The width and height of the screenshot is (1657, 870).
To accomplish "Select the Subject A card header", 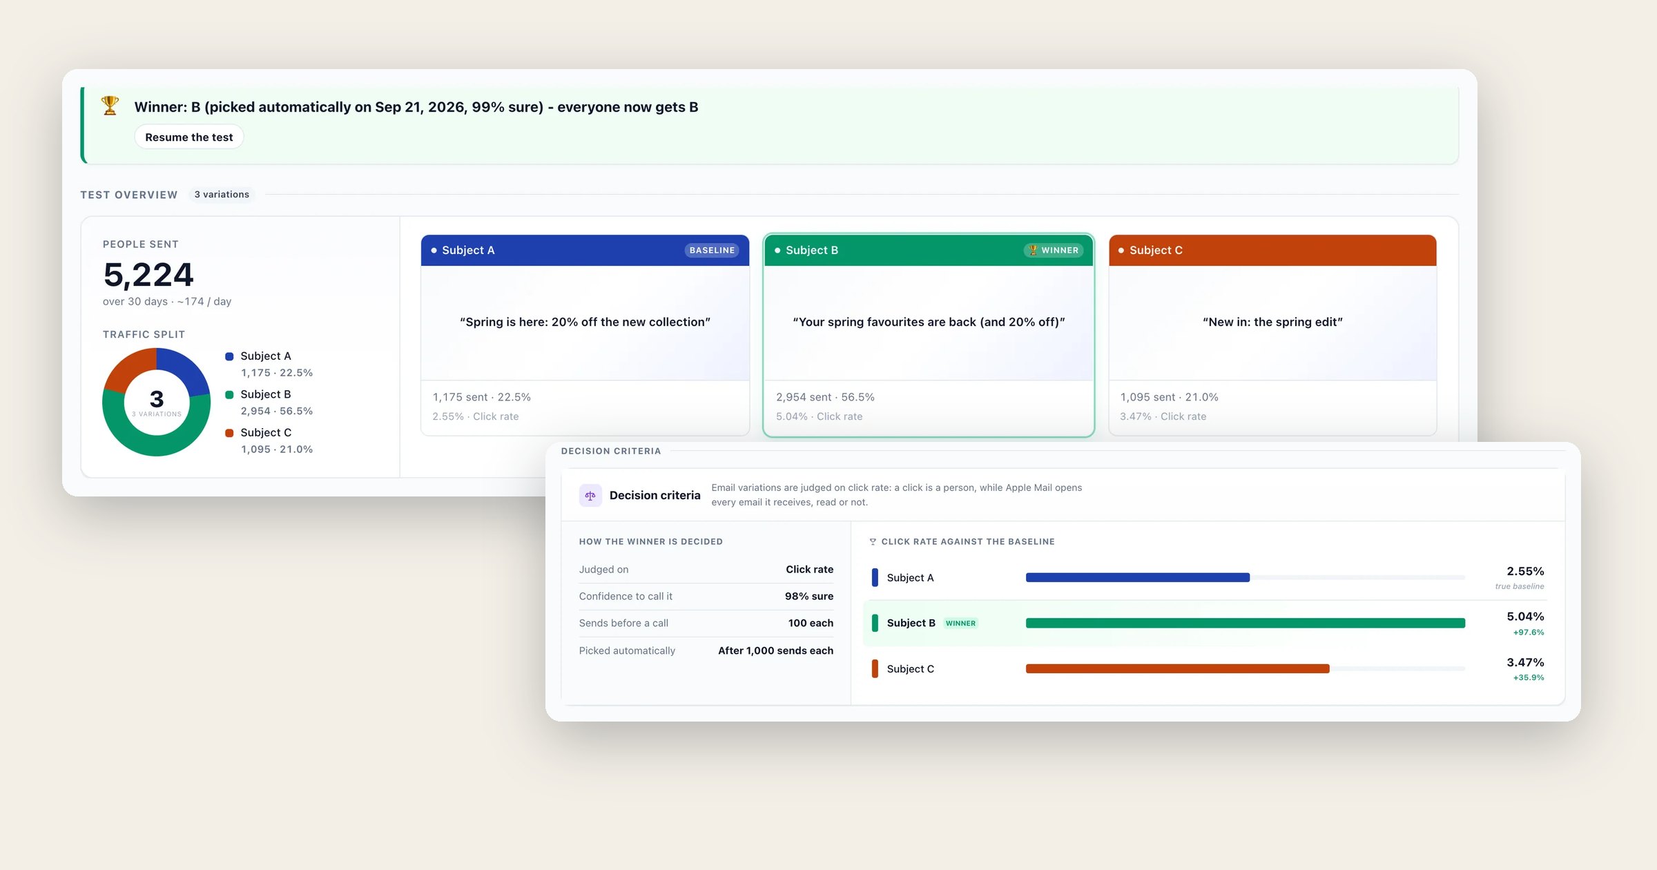I will point(585,250).
